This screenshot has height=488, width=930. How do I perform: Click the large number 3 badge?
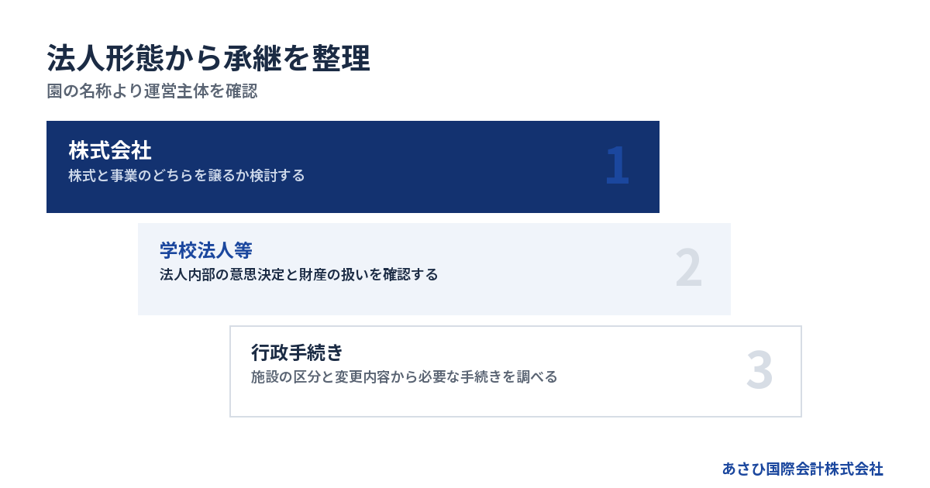pyautogui.click(x=759, y=370)
